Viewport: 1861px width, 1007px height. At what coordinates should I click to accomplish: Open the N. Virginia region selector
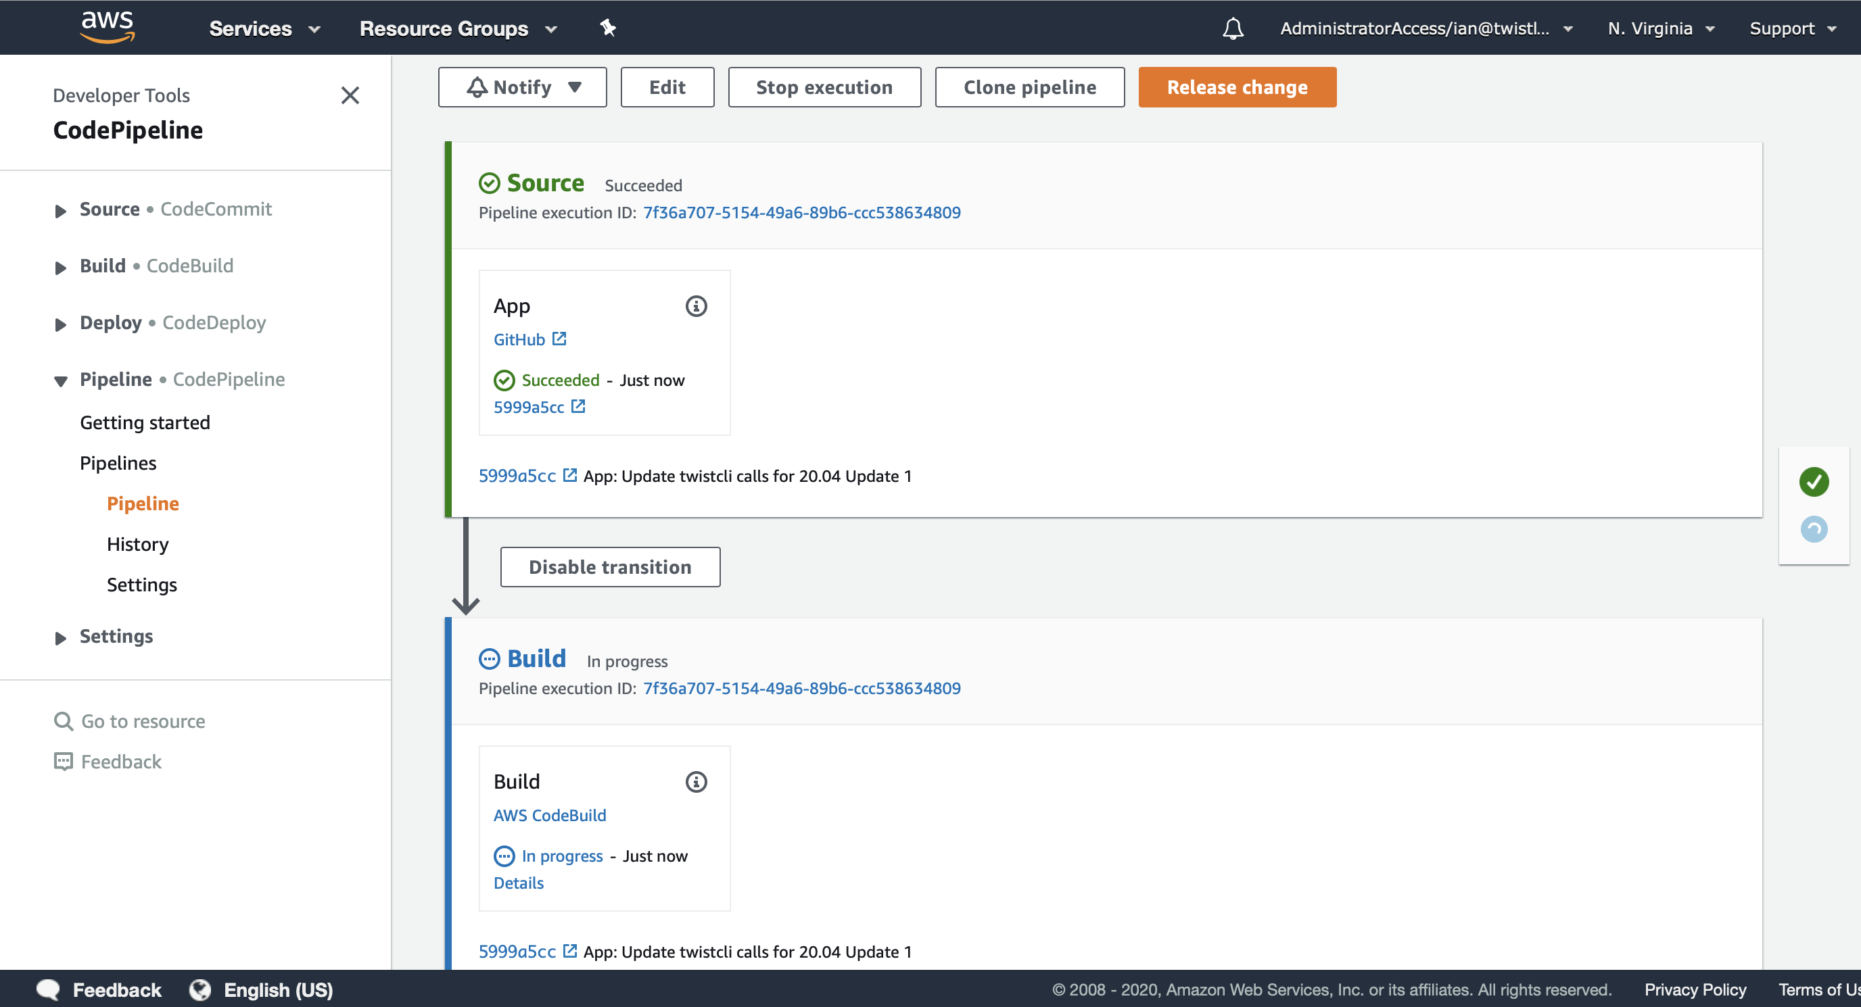pyautogui.click(x=1660, y=29)
